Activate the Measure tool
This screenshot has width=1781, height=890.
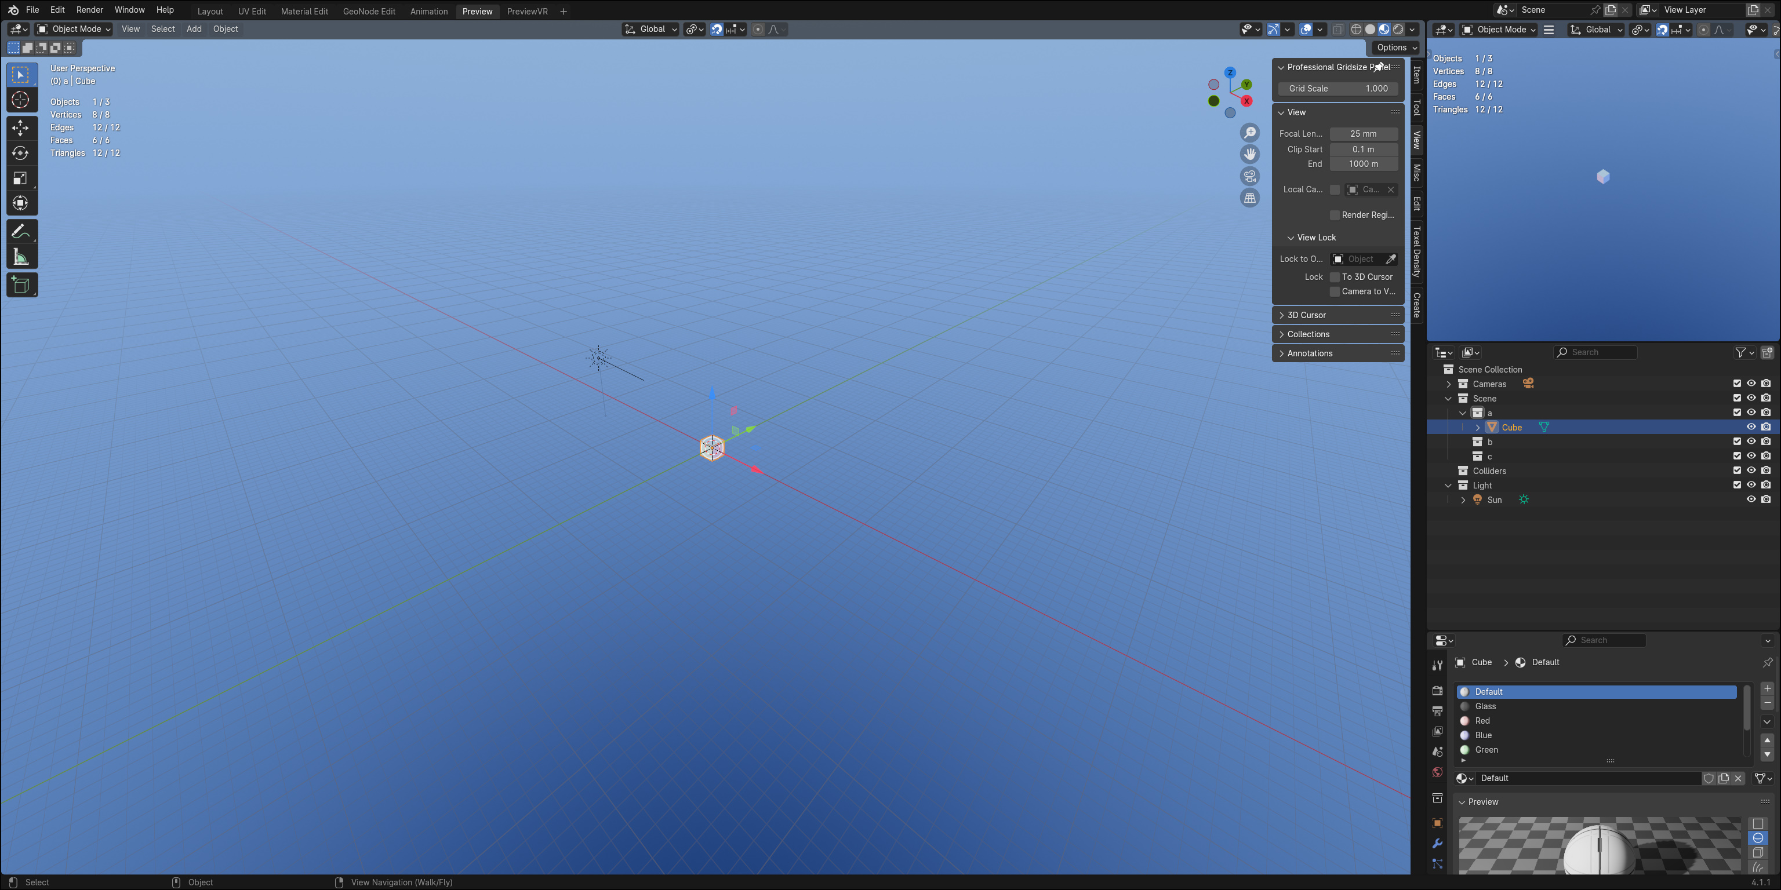click(x=21, y=258)
